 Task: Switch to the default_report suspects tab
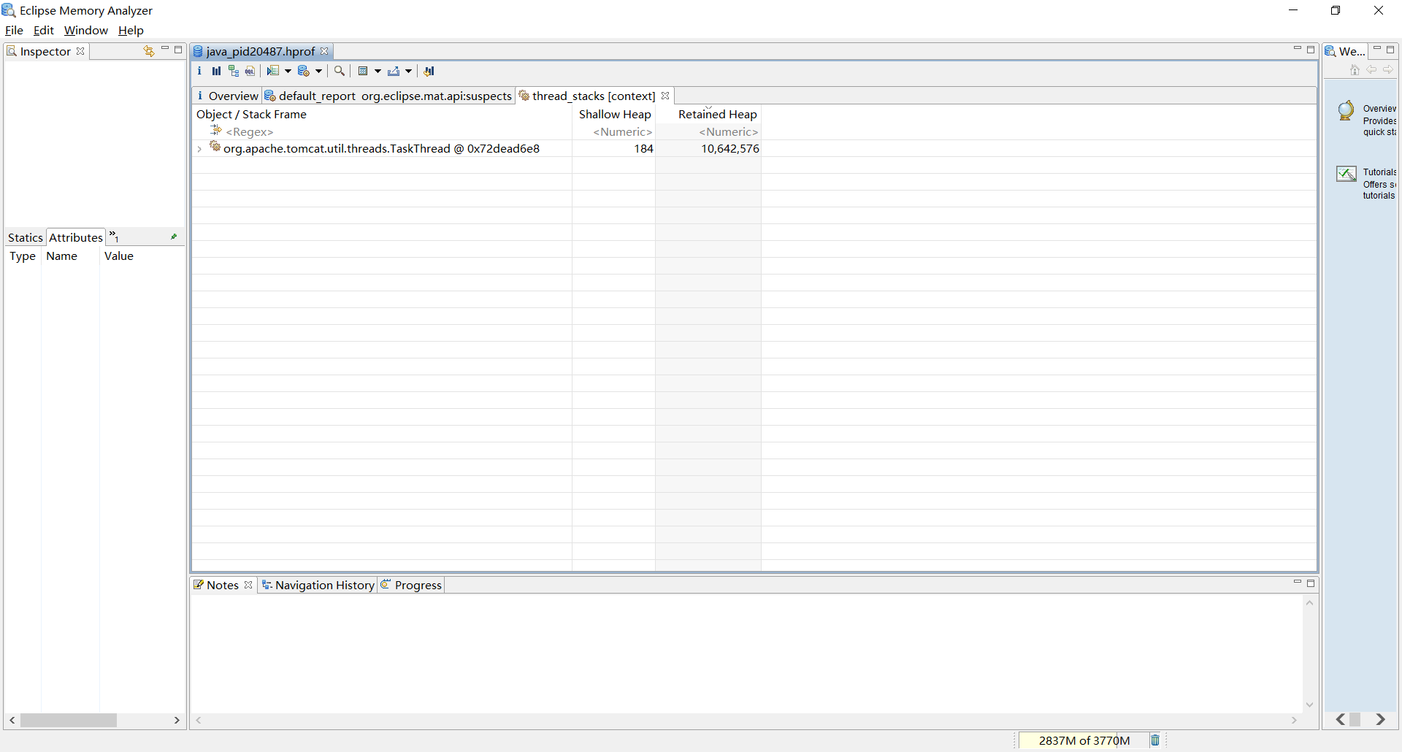388,96
